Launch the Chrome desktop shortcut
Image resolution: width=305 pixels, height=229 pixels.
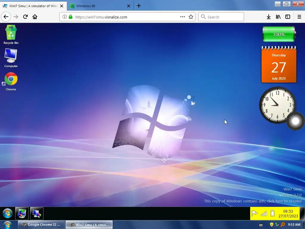11,81
